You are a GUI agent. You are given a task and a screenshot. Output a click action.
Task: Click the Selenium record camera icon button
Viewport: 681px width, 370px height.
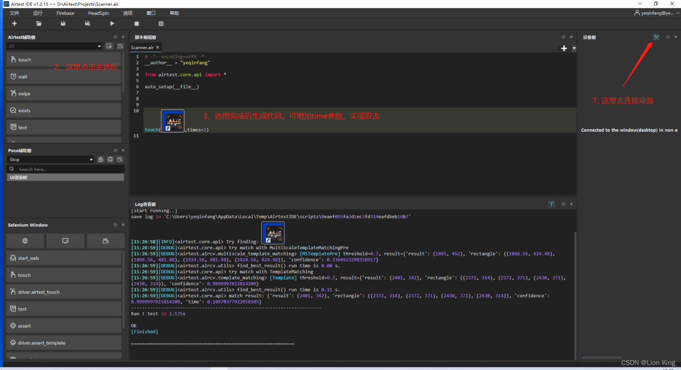coord(106,241)
